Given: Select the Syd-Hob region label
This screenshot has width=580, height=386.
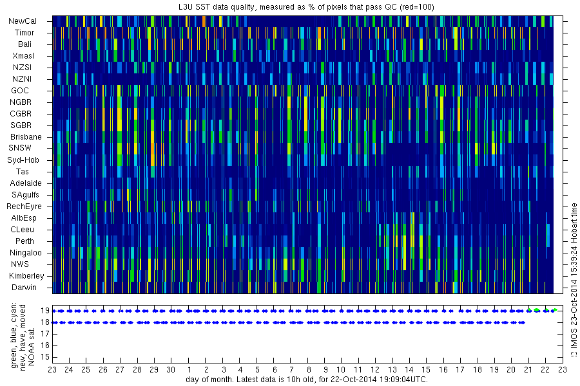Looking at the screenshot, I should 23,160.
